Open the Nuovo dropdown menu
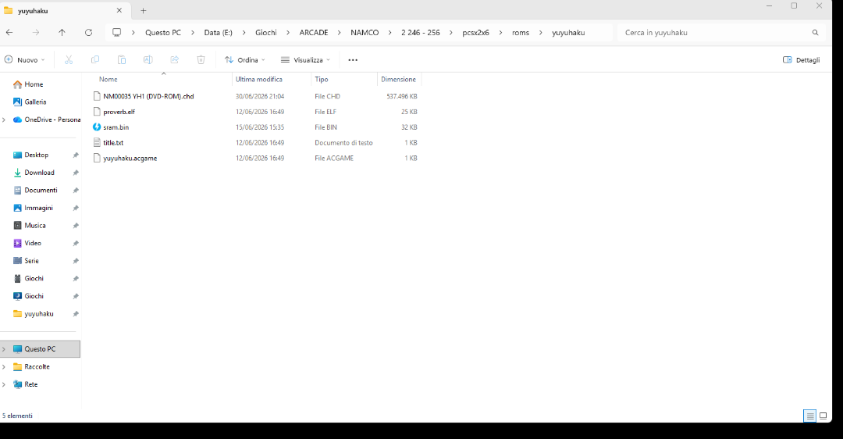 point(25,59)
